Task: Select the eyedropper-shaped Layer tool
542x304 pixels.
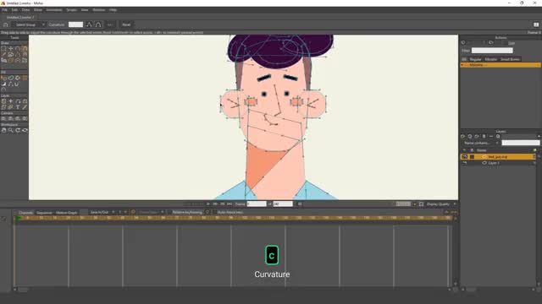Action: point(25,107)
